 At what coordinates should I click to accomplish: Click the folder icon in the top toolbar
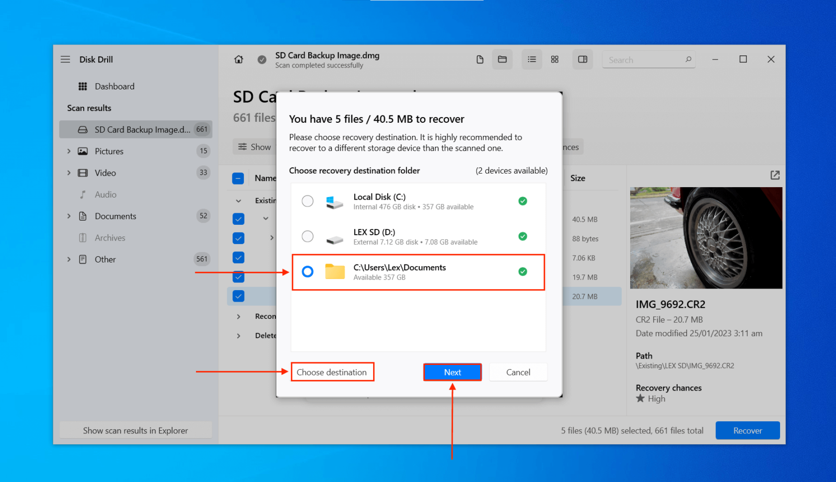click(502, 59)
